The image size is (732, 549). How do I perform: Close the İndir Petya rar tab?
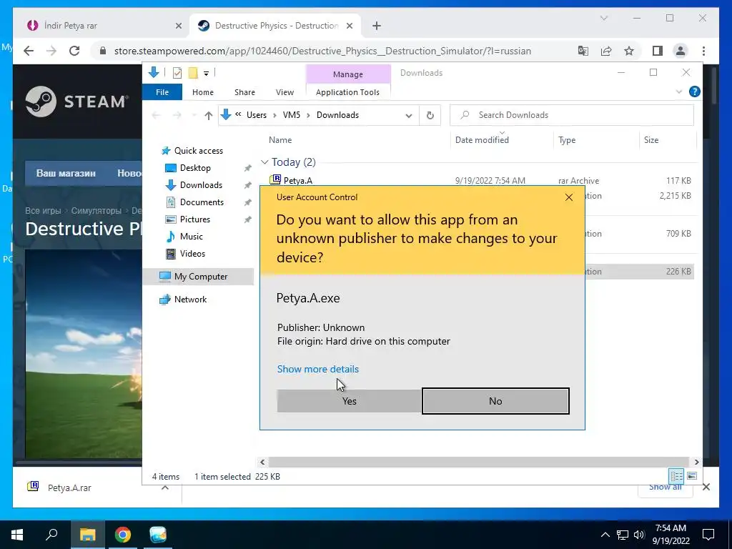click(x=178, y=26)
